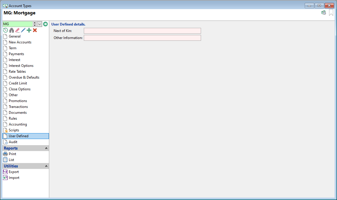Click the bookmark icon at top right
The width and height of the screenshot is (337, 200).
click(331, 13)
